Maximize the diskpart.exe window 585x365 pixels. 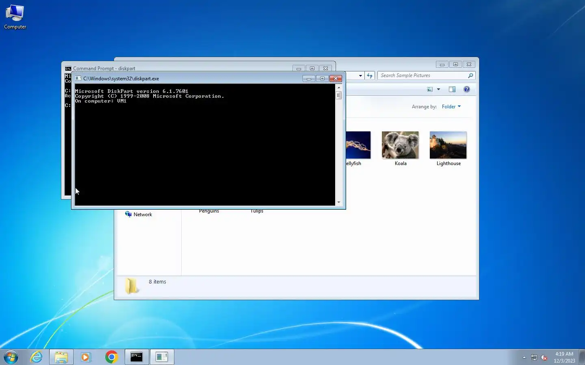click(322, 79)
